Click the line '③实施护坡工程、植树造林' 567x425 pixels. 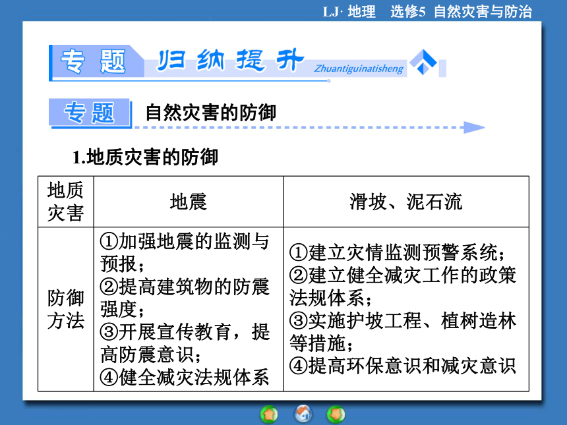(x=402, y=321)
